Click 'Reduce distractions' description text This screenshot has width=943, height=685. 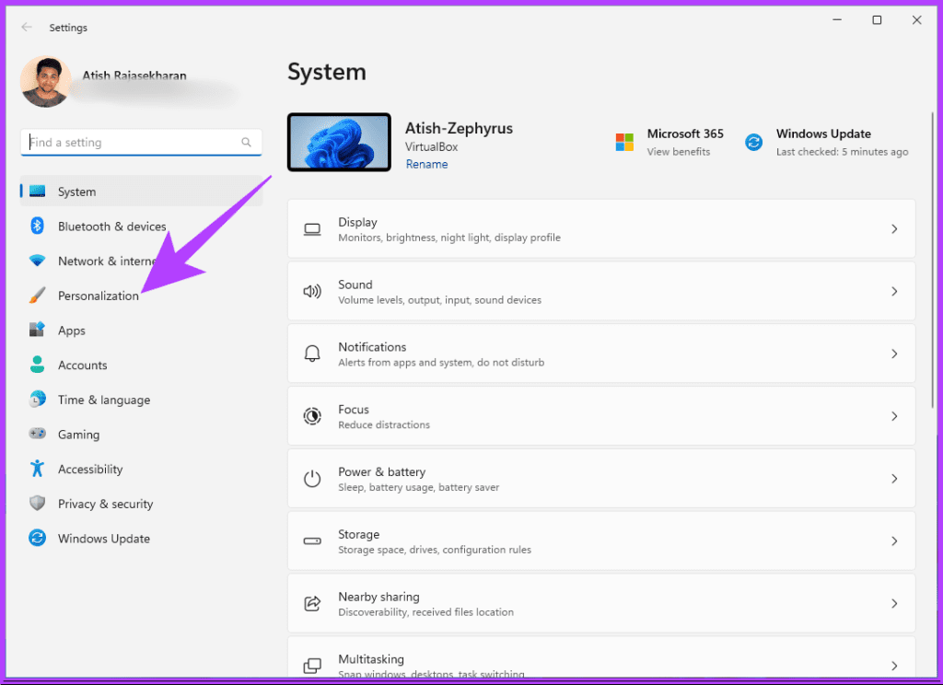[384, 424]
